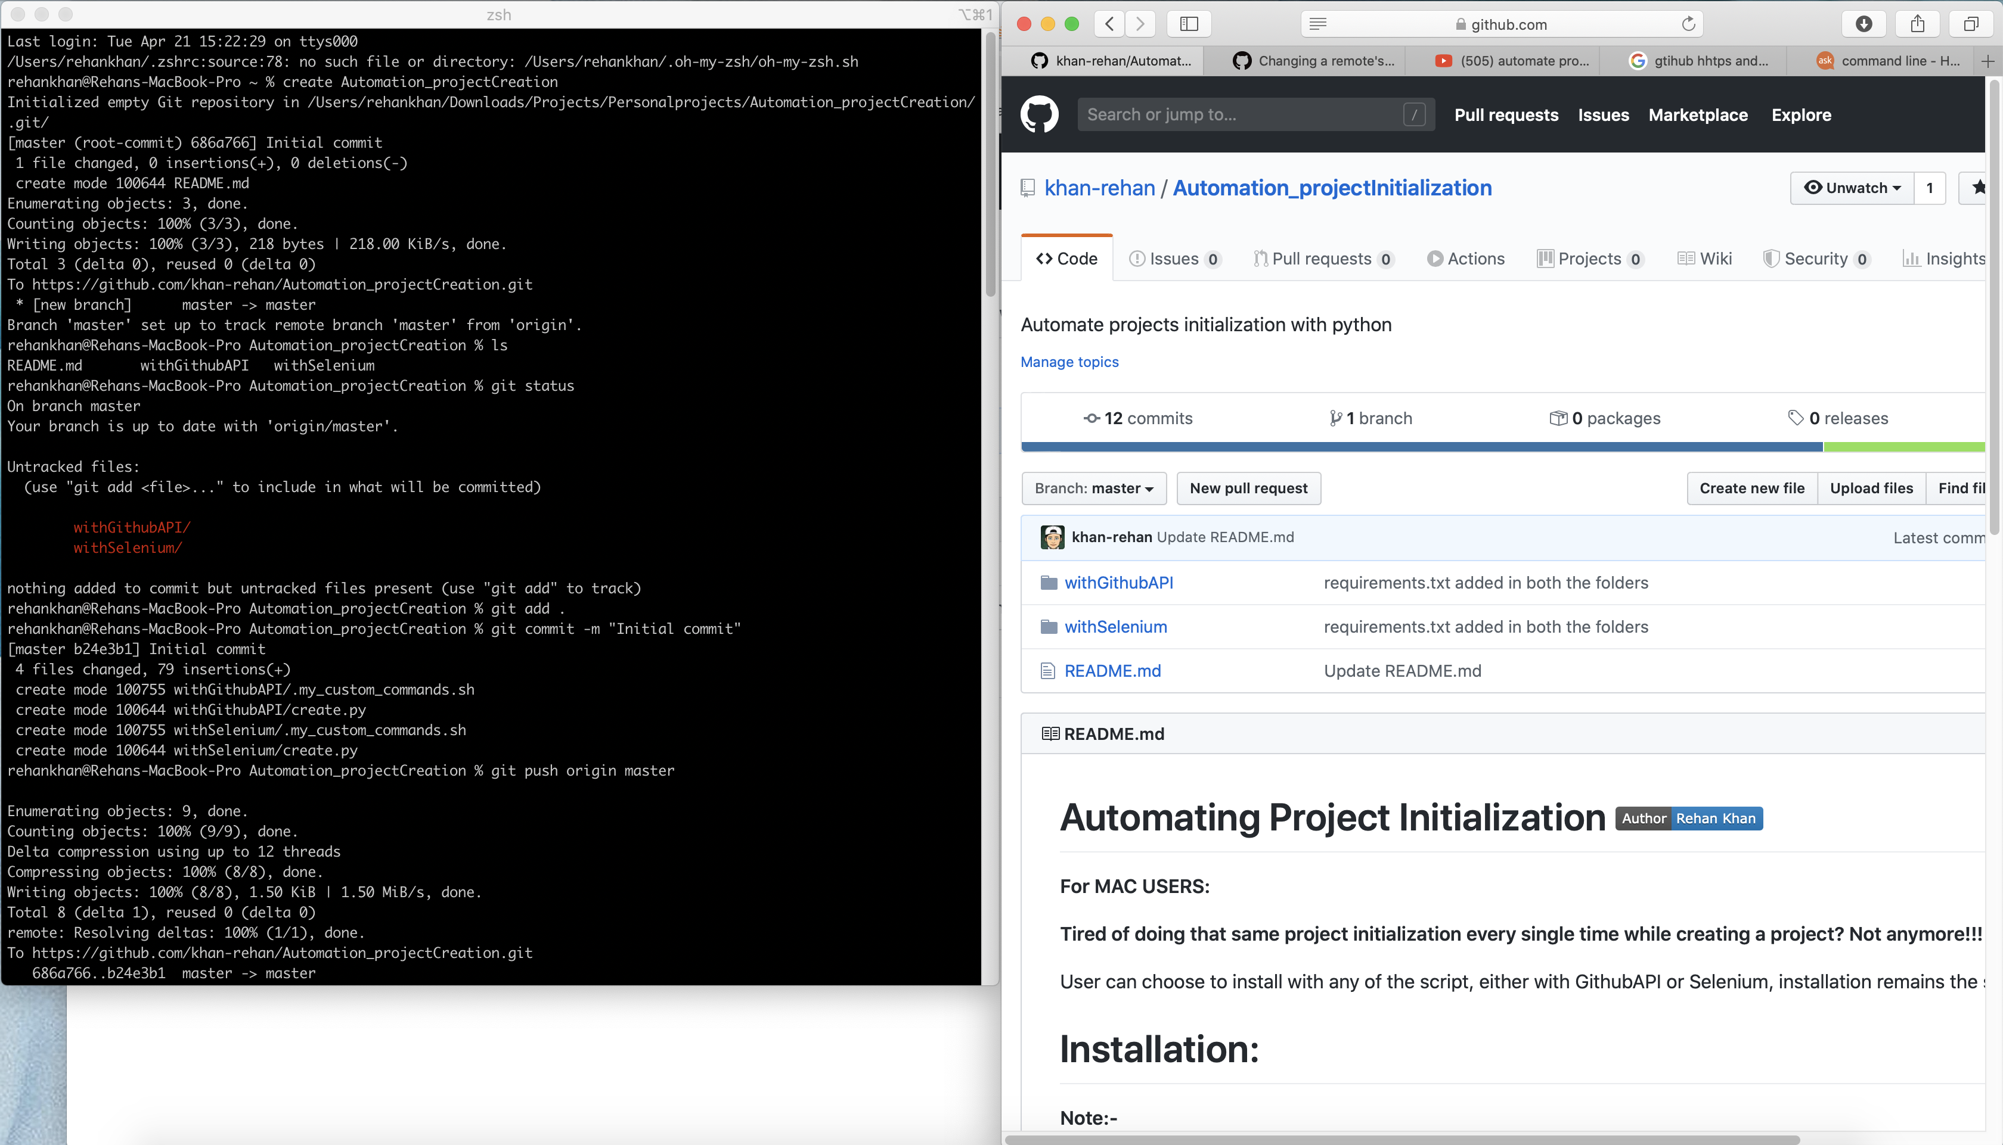The image size is (2003, 1145).
Task: Click khan-rehan avatar thumbnail
Action: 1052,537
